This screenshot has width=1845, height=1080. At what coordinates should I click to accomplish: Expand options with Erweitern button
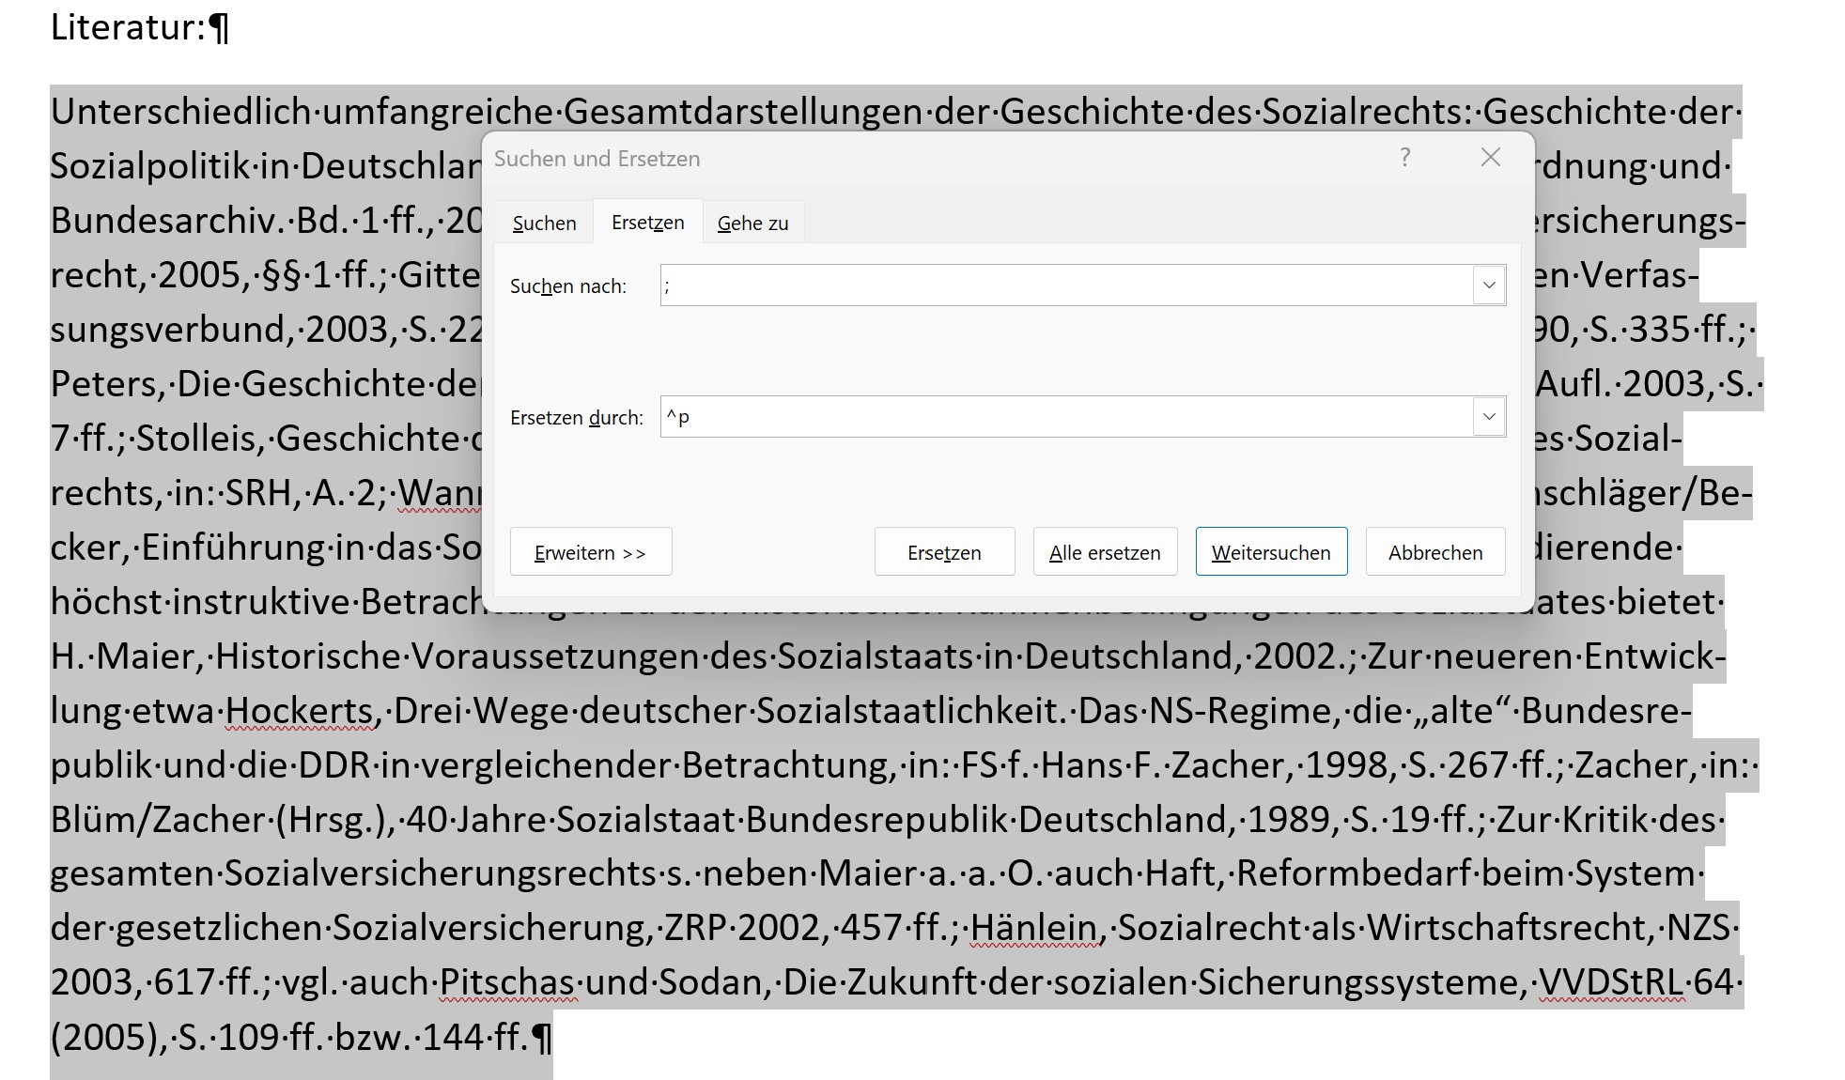pos(590,552)
